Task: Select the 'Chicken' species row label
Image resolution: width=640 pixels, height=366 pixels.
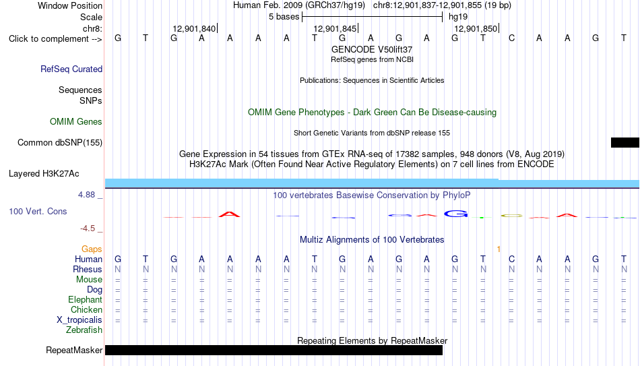Action: [x=86, y=310]
